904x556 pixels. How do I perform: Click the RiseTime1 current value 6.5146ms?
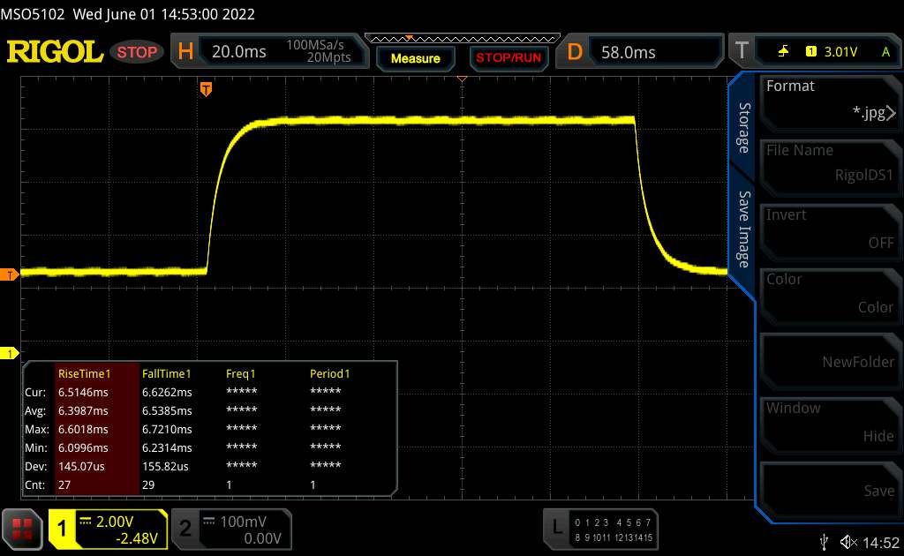pos(83,392)
